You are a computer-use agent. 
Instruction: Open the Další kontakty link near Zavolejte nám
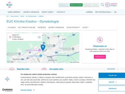111,69
